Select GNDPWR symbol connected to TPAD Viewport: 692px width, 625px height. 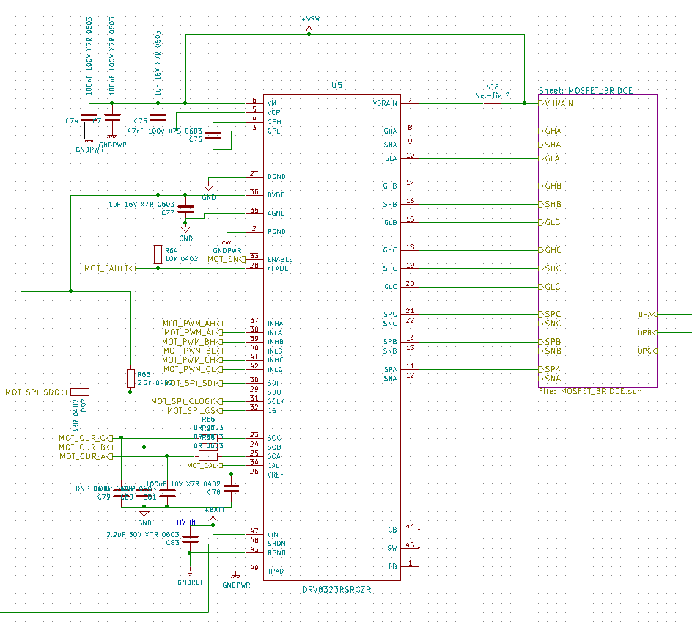point(235,576)
